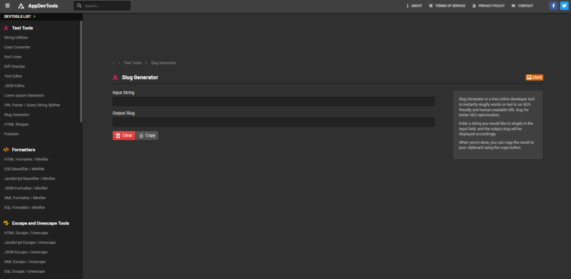Screen dimensions: 571x279
Task: Open the hamburger menu icon
Action: [x=7, y=6]
